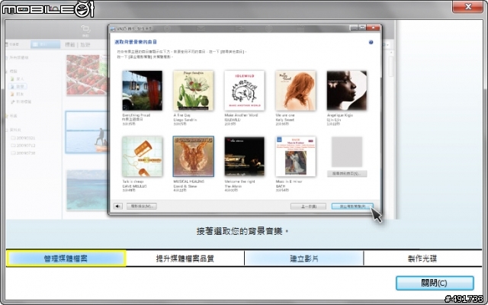
Task: Click the movie settings button beside the speaker
Action: coord(142,206)
